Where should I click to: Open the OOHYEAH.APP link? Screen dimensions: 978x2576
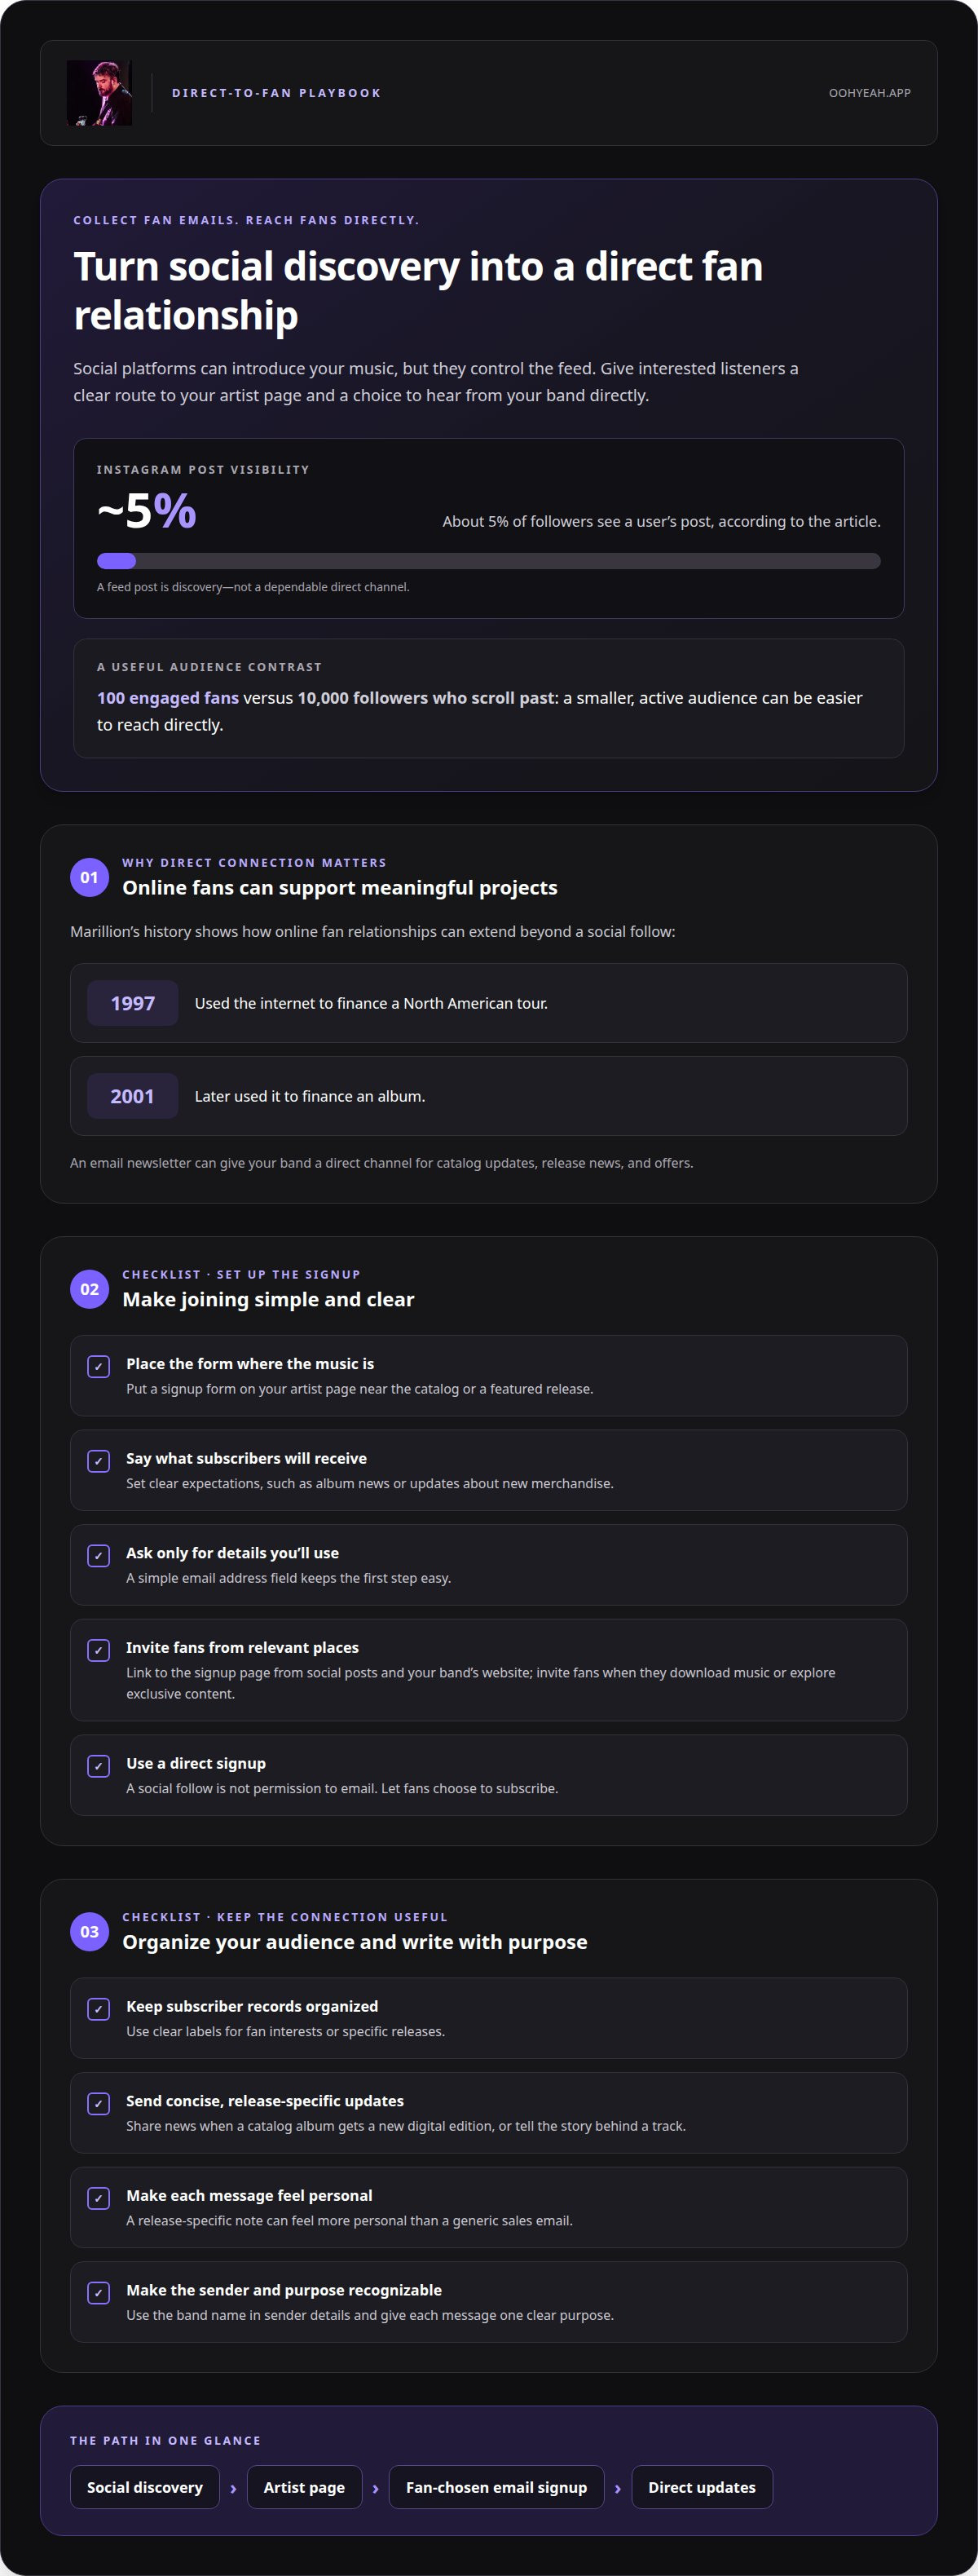tap(869, 93)
